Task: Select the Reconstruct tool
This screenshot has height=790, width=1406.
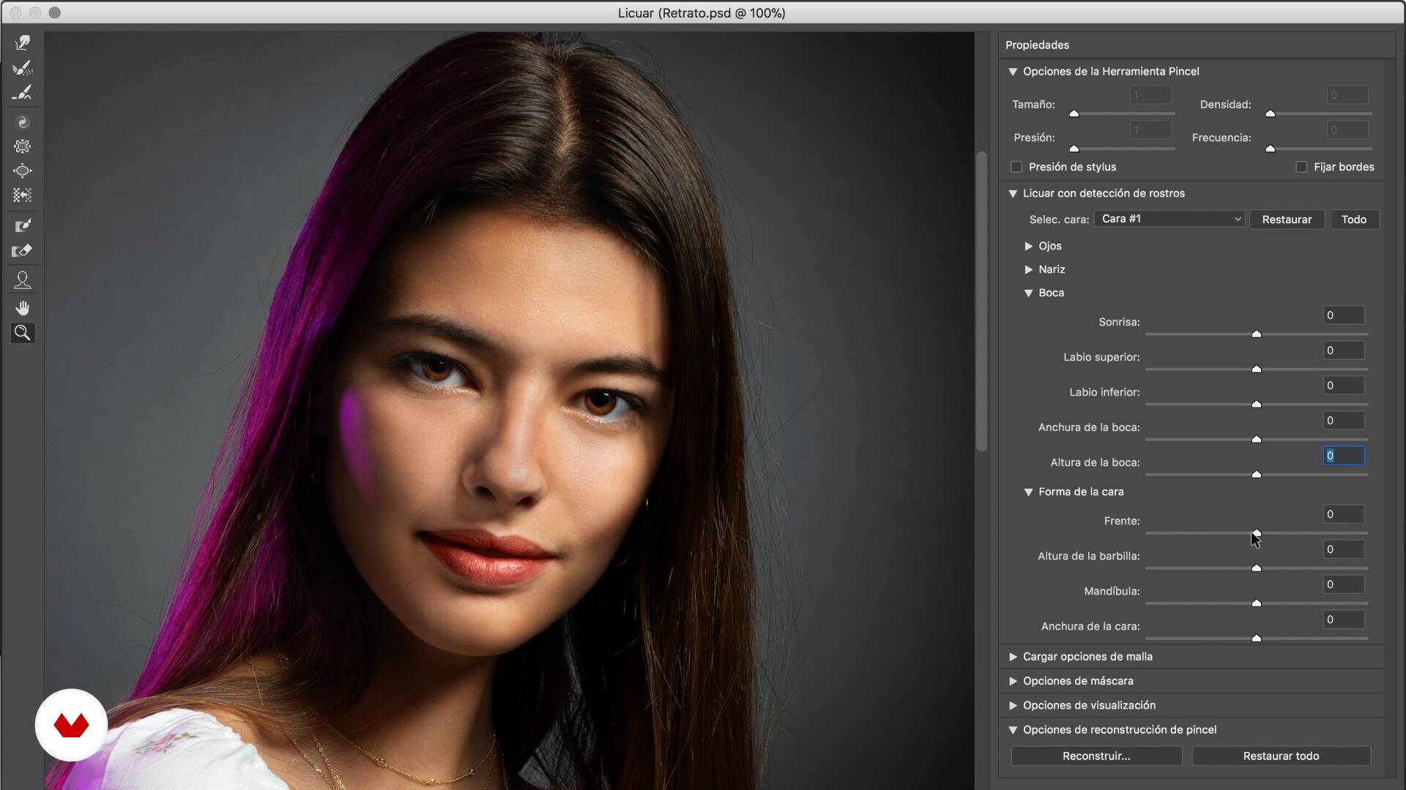Action: point(23,68)
